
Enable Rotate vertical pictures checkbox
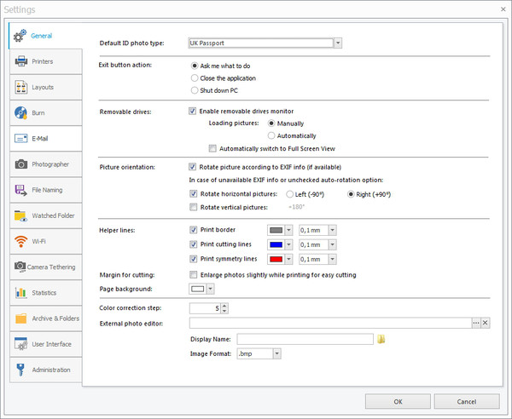192,207
